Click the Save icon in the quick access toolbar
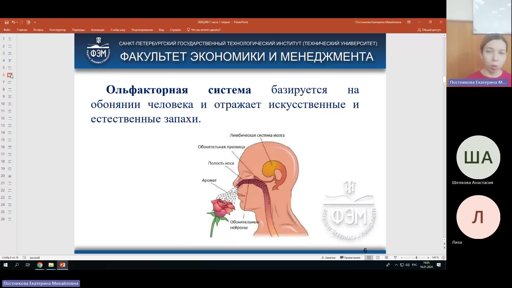This screenshot has height=288, width=512. tap(7, 22)
